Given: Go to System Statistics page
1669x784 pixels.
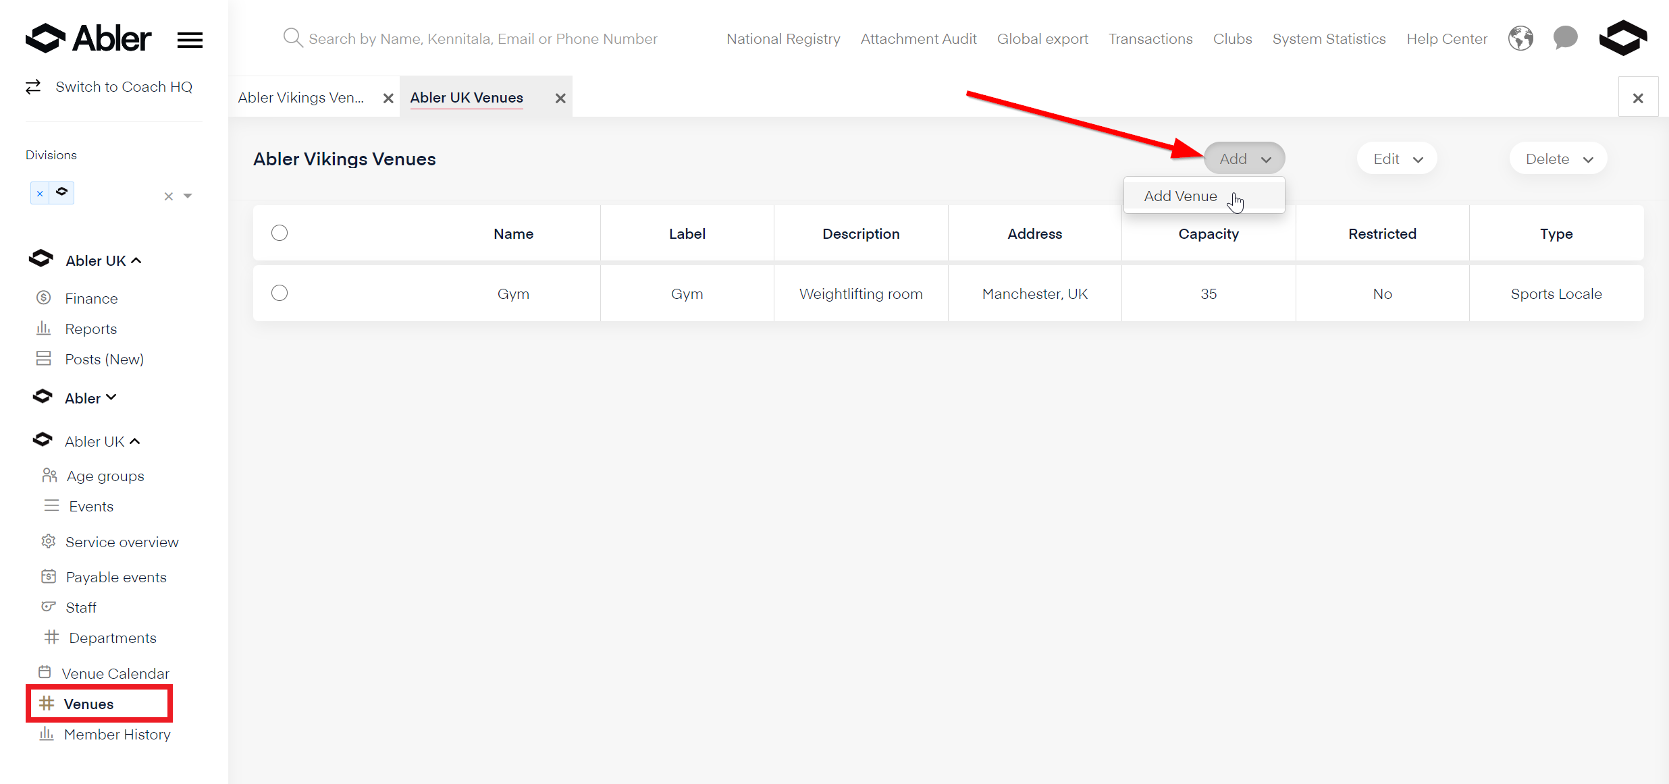Looking at the screenshot, I should [x=1329, y=39].
